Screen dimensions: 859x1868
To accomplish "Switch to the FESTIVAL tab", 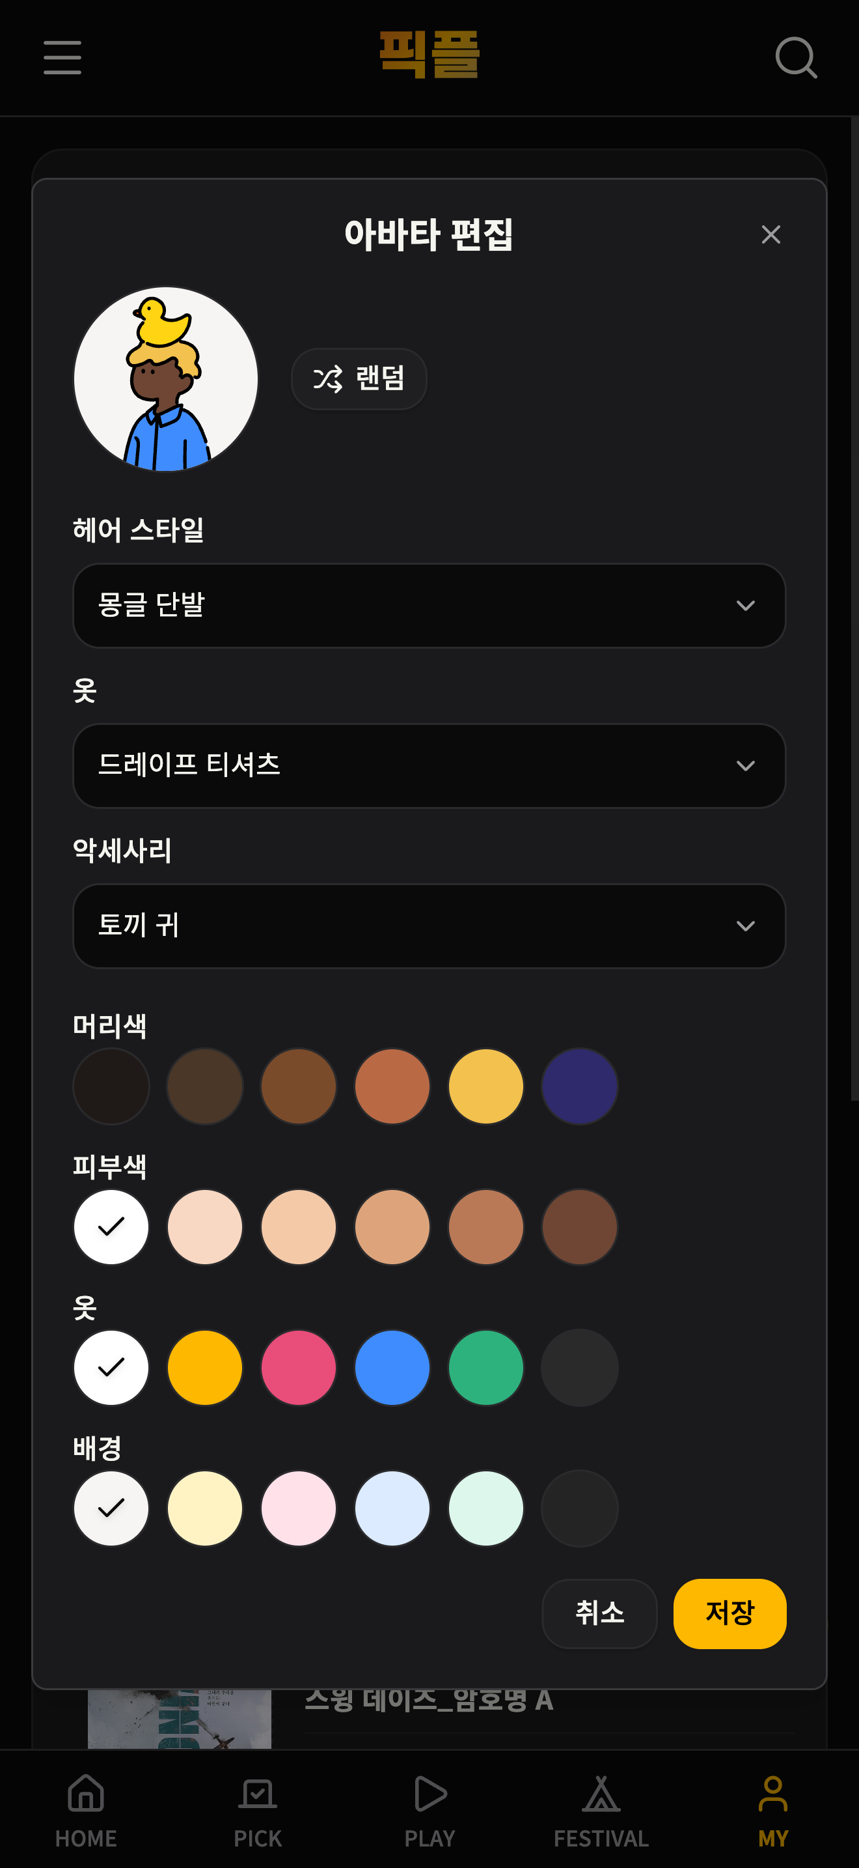I will pos(601,1811).
